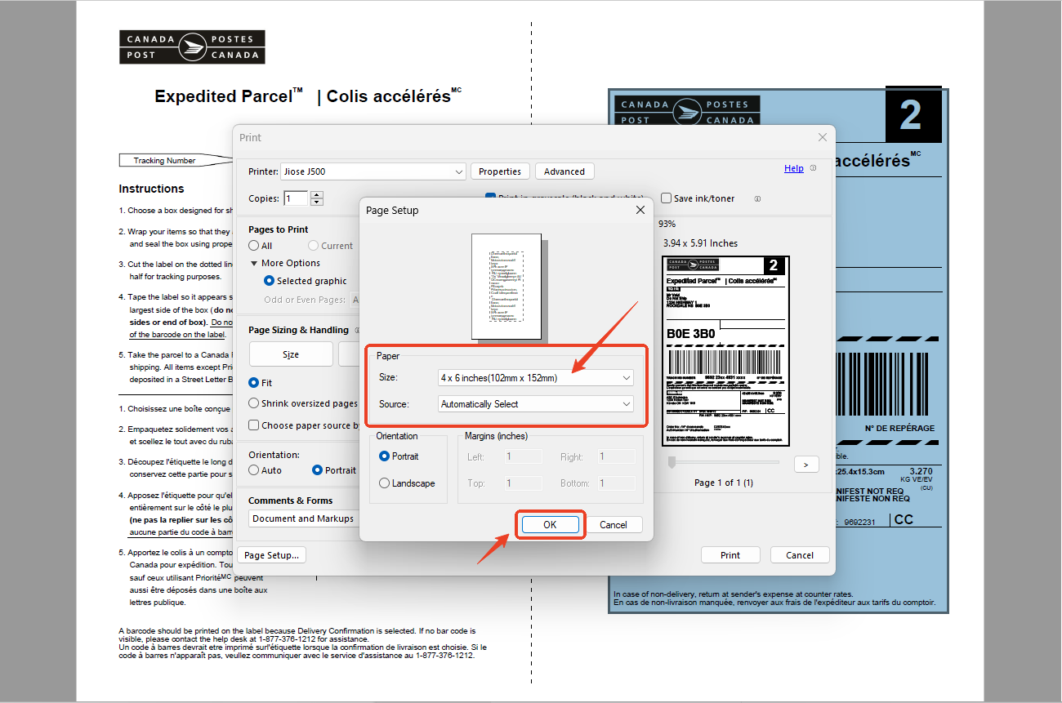
Task: Open the Odd or Even Pages dropdown
Action: click(355, 300)
